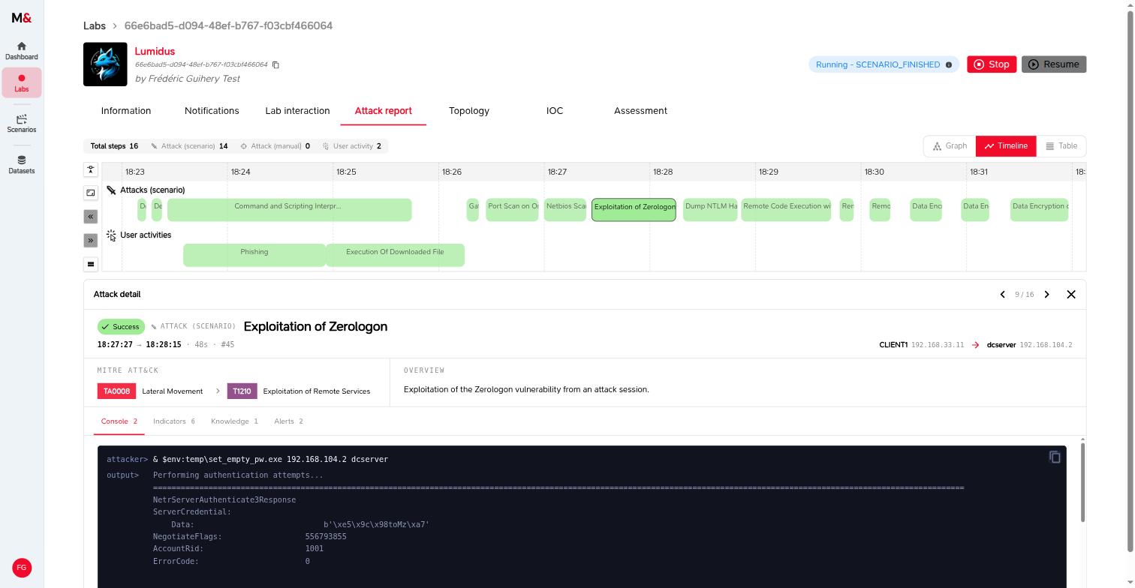Viewport: 1135px width, 588px height.
Task: Stop the running lab
Action: click(992, 64)
